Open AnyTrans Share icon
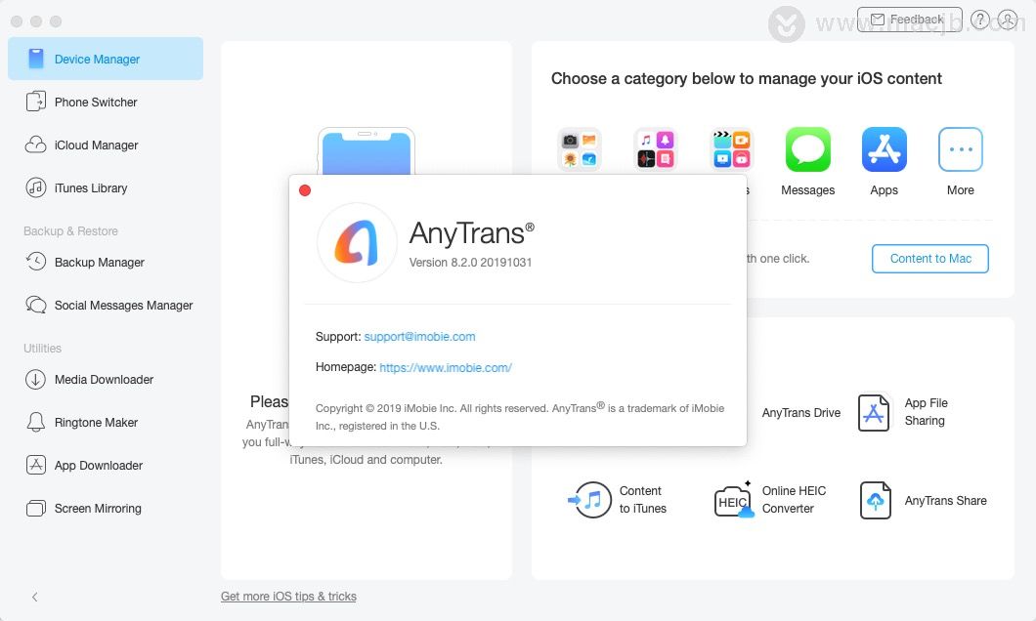Image resolution: width=1036 pixels, height=621 pixels. 876,500
